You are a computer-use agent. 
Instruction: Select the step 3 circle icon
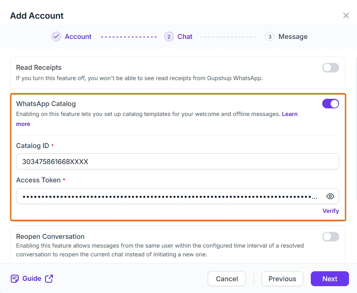[x=270, y=36]
